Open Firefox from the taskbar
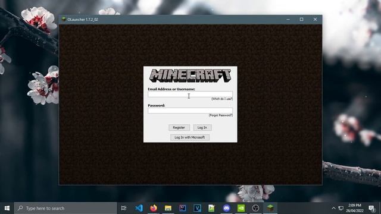 coord(154,208)
